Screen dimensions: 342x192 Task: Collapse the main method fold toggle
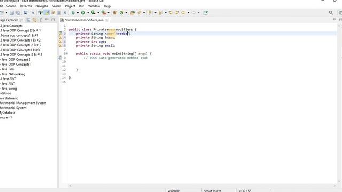point(67,53)
